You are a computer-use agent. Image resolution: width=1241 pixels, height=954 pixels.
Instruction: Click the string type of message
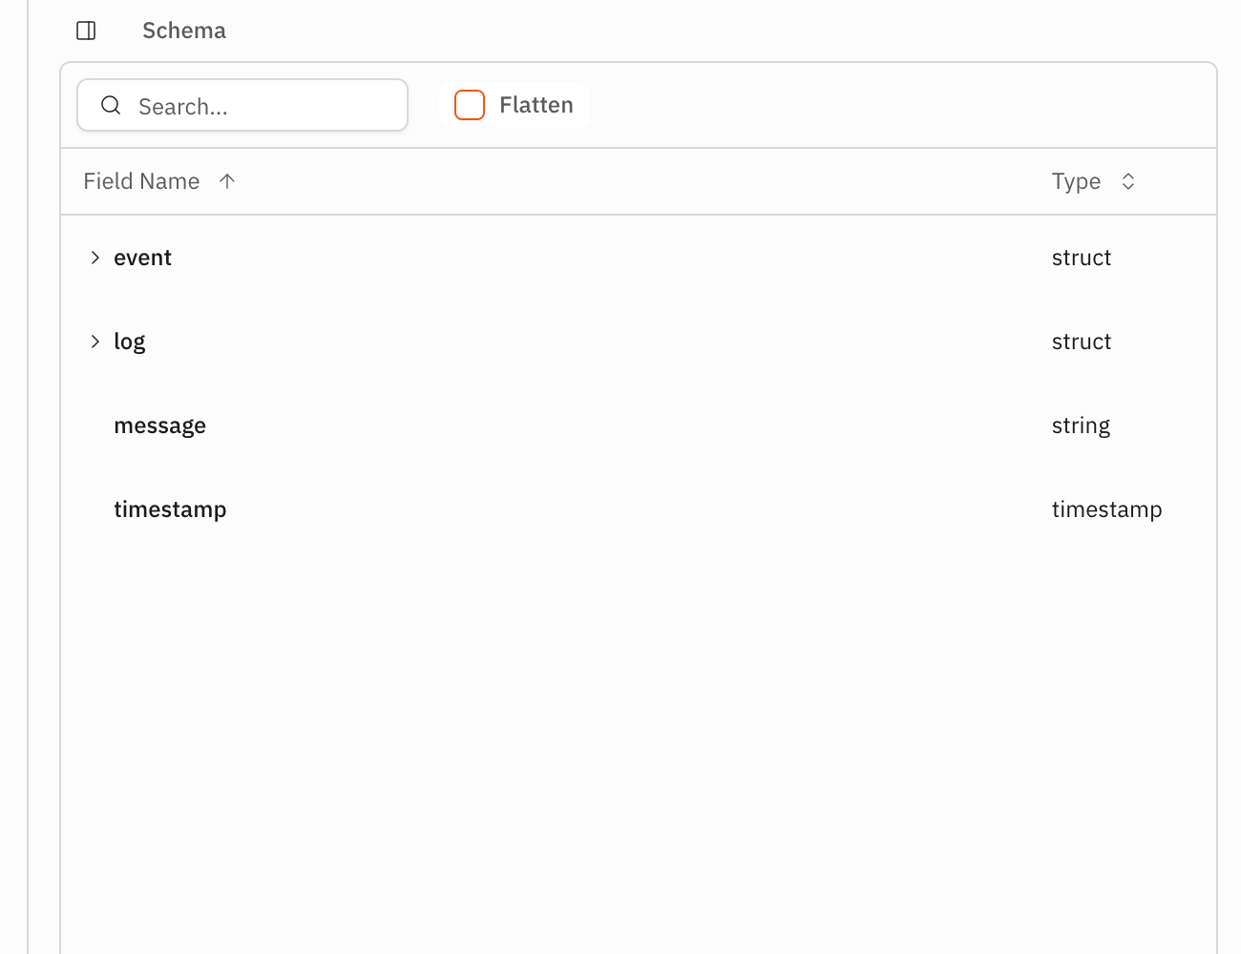pyautogui.click(x=1081, y=425)
